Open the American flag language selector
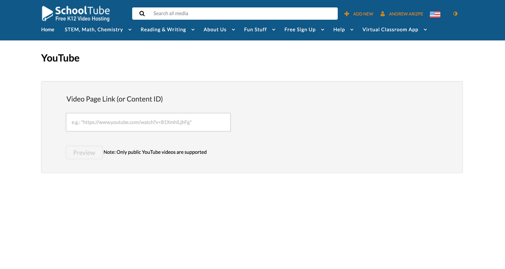505x269 pixels. [x=435, y=13]
